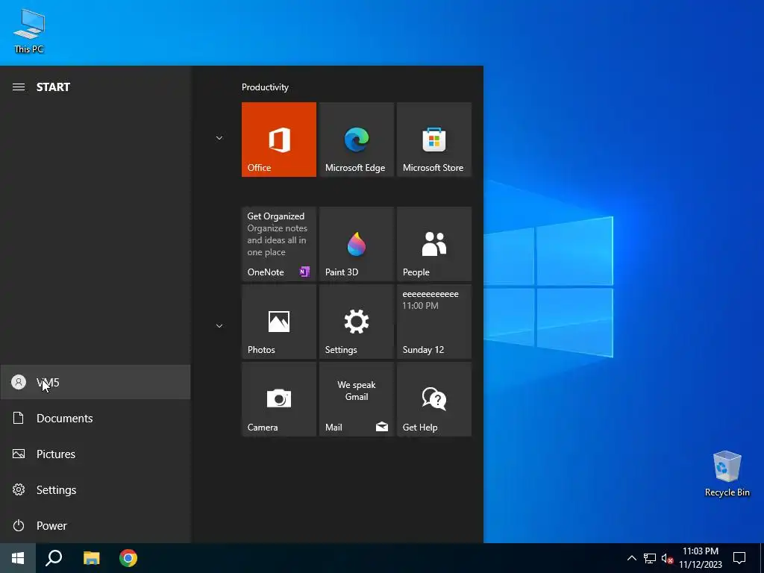Open the Mail tile

pyautogui.click(x=356, y=399)
